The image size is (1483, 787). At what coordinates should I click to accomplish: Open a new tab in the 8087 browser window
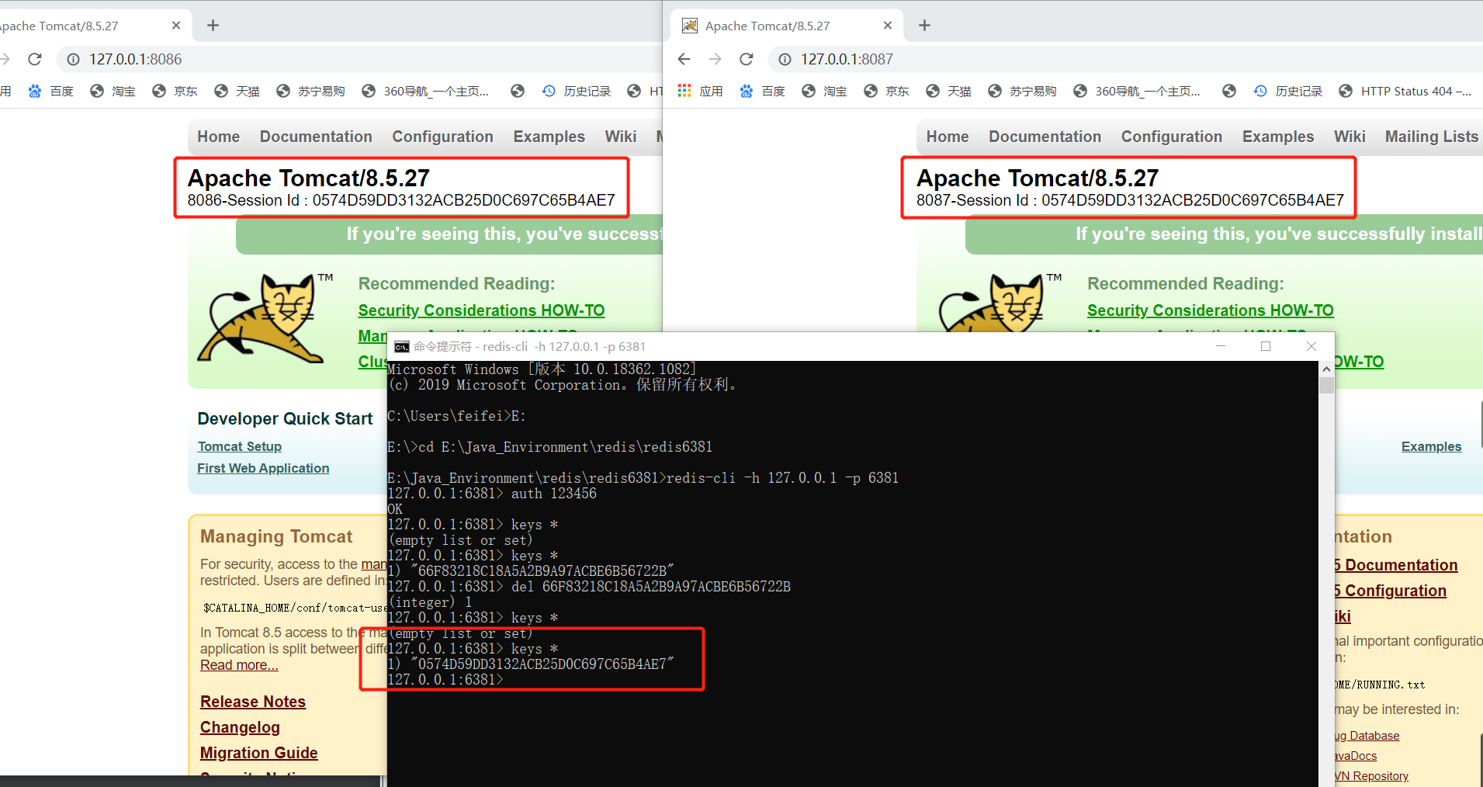click(x=924, y=26)
